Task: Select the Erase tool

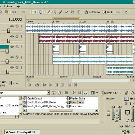Action: (x=66, y=12)
